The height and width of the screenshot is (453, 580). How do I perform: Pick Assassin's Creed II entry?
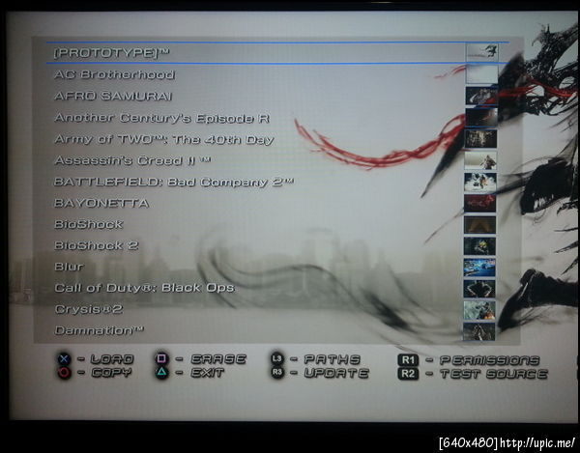point(132,160)
